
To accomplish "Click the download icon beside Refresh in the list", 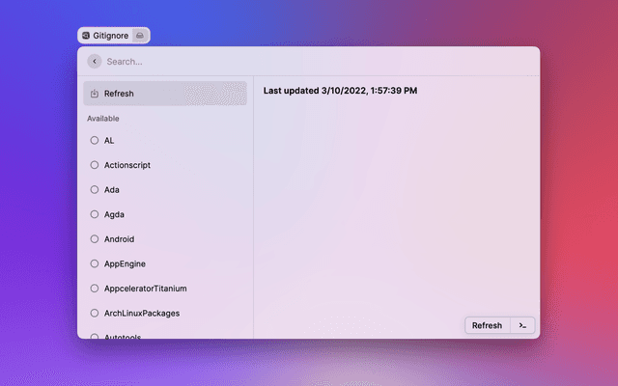I will [x=94, y=94].
